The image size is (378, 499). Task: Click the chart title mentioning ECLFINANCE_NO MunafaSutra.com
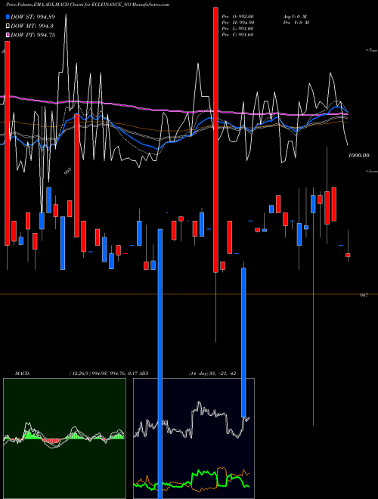[88, 5]
